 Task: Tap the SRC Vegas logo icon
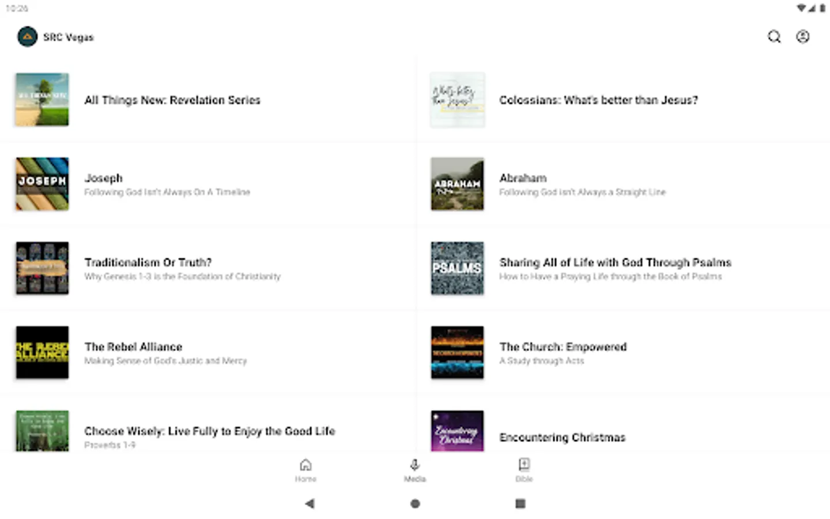[x=27, y=37]
